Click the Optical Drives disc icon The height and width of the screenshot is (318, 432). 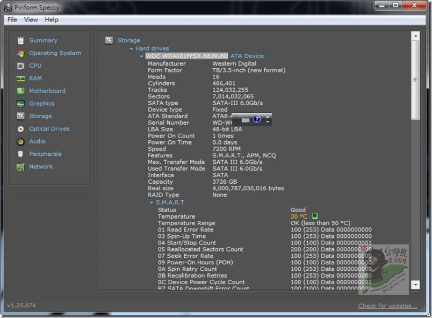point(20,129)
